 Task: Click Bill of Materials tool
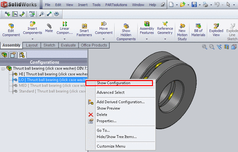(x=198, y=30)
